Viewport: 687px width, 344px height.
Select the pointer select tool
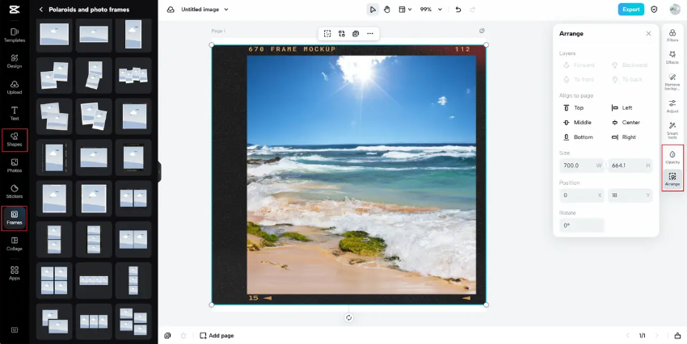pos(373,9)
